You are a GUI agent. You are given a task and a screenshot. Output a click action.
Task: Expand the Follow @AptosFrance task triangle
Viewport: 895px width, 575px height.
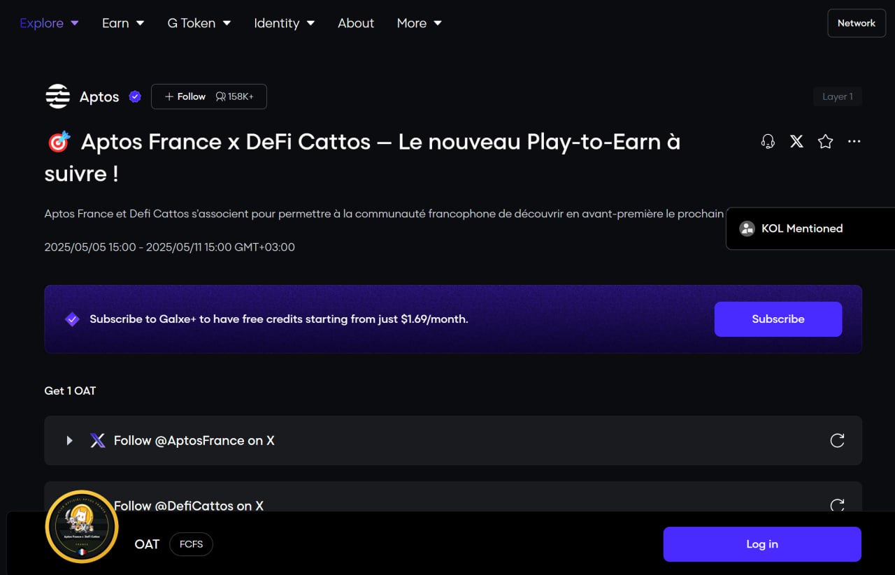point(69,440)
